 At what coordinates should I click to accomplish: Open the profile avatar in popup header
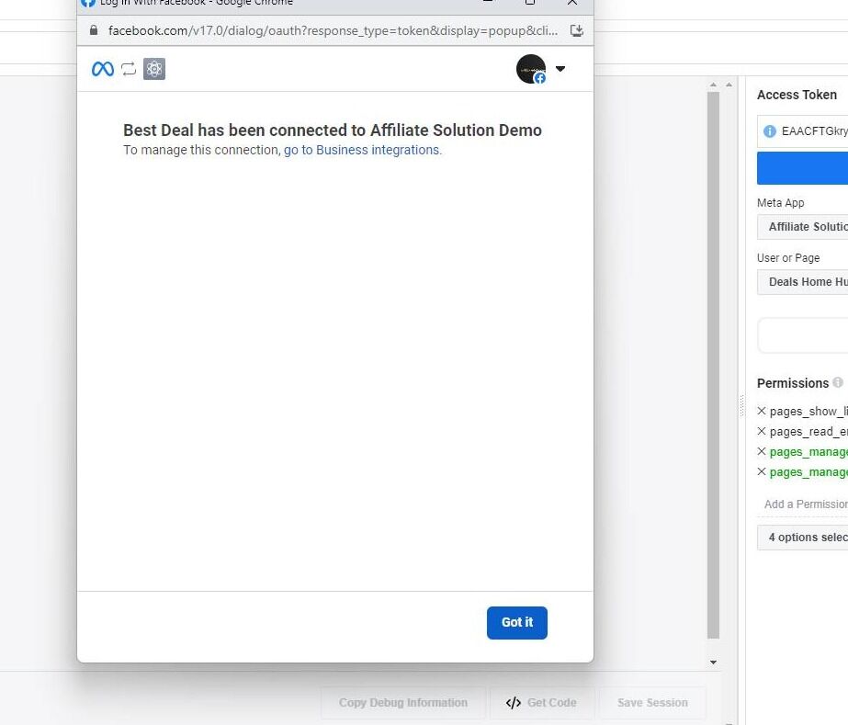pyautogui.click(x=531, y=69)
